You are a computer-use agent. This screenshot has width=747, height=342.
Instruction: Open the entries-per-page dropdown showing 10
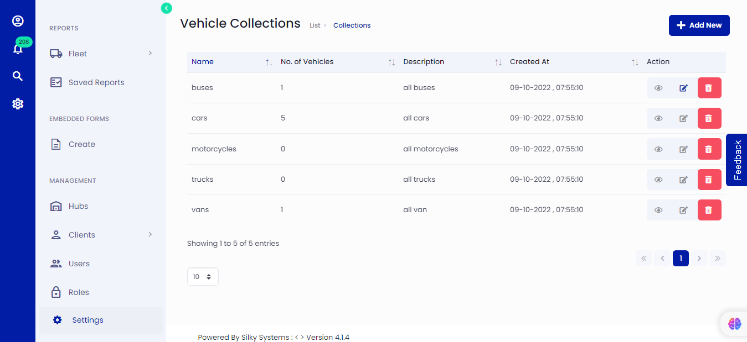[203, 276]
